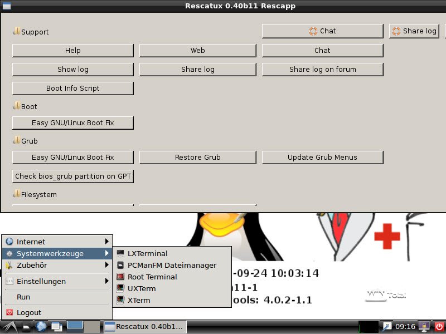Click the LXDE start menu icon in taskbar
Screen dimensions: 446x334
11,327
